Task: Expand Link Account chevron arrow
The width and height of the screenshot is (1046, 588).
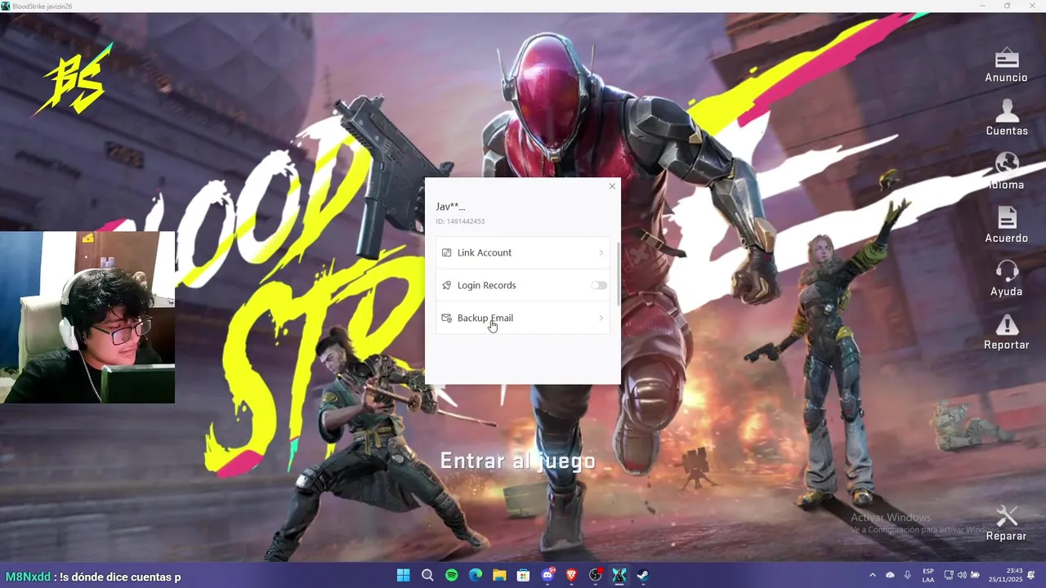Action: 601,252
